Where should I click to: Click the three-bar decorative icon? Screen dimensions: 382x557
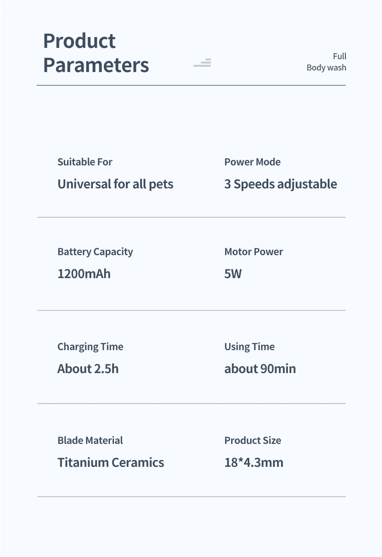pos(202,62)
